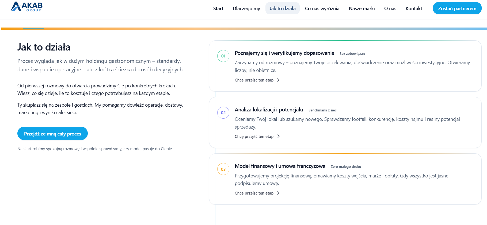Open the O nas page link
Image resolution: width=487 pixels, height=225 pixels.
coord(390,9)
